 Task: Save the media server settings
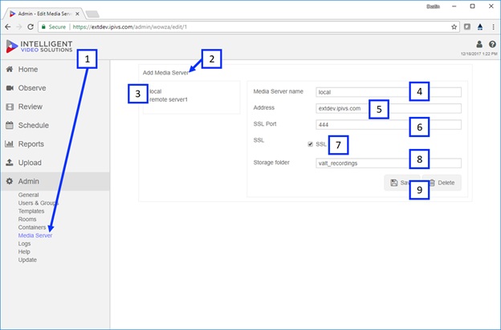401,183
